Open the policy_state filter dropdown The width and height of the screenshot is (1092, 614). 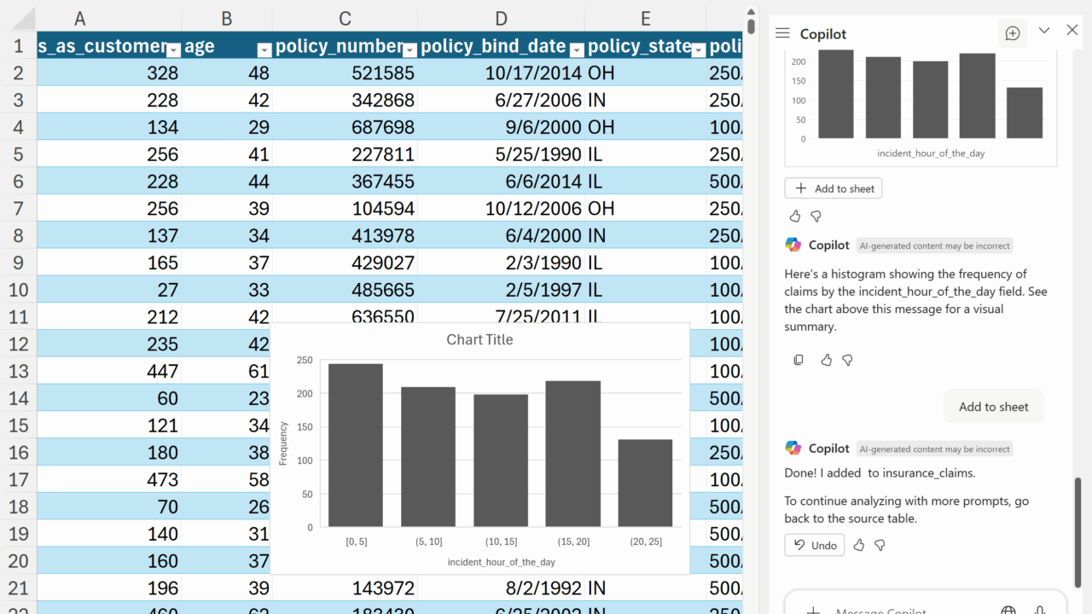pos(698,49)
